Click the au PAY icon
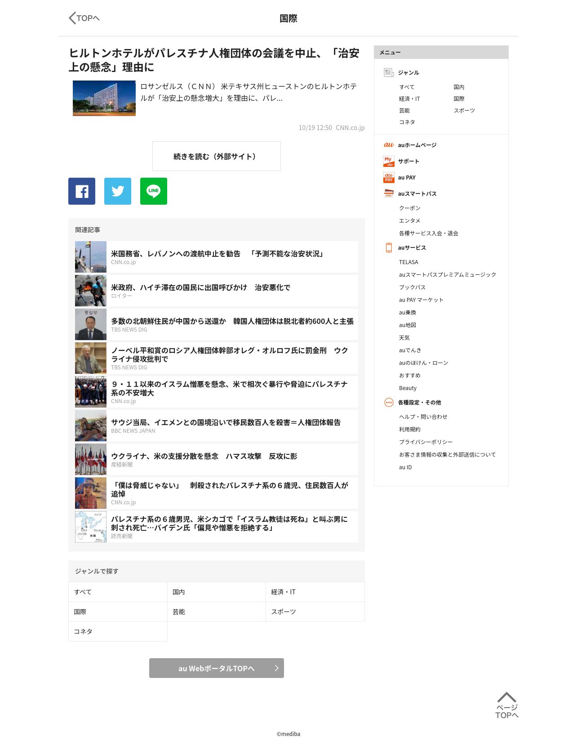Viewport: 577px width, 745px height. tap(389, 177)
